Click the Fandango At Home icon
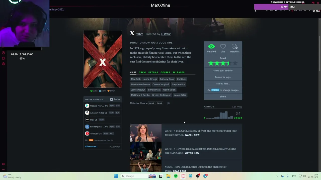The image size is (321, 180). click(x=87, y=126)
